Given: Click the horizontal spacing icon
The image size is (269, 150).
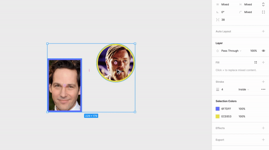Looking at the screenshot, I should click(218, 20).
